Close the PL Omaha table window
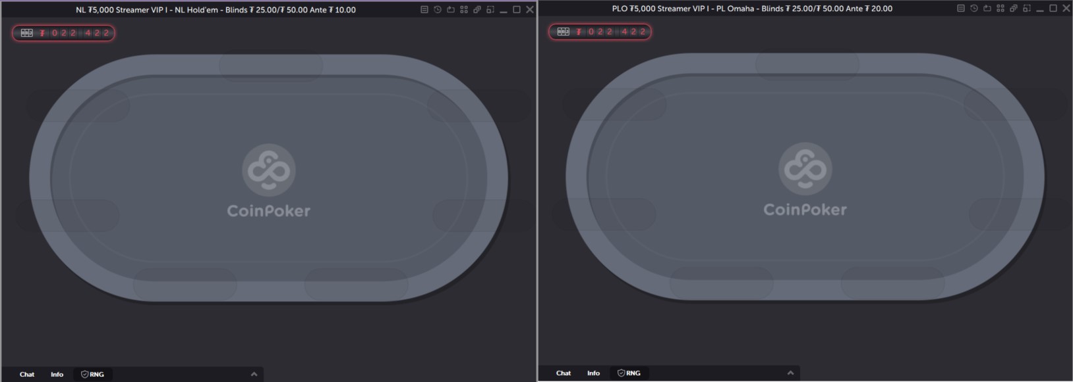Viewport: 1073px width, 382px height. click(1066, 9)
